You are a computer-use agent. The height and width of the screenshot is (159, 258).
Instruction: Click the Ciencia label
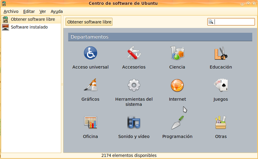pos(177,67)
